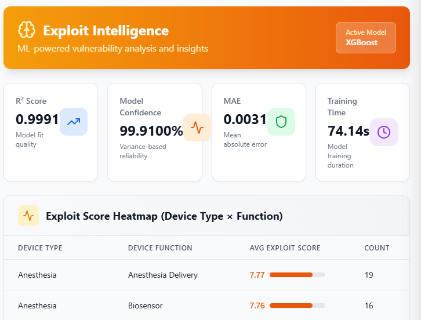Click the purple clock icon in Training Time card
The image size is (421, 320).
coord(384,132)
